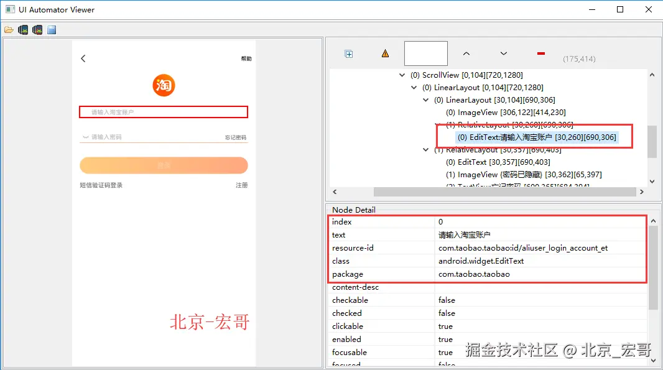Screen dimensions: 663x370
Task: Click the tree vertical scrollbar thumb
Action: pyautogui.click(x=652, y=142)
